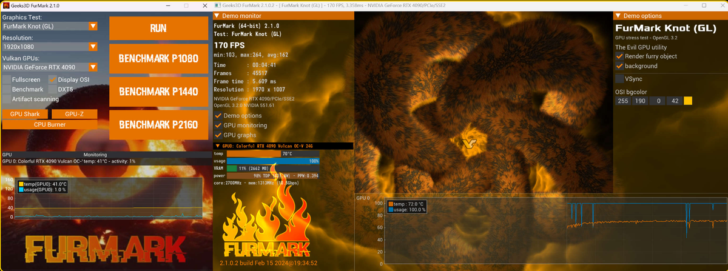Enable the Fullscreen checkbox
This screenshot has height=271, width=728.
[6, 79]
